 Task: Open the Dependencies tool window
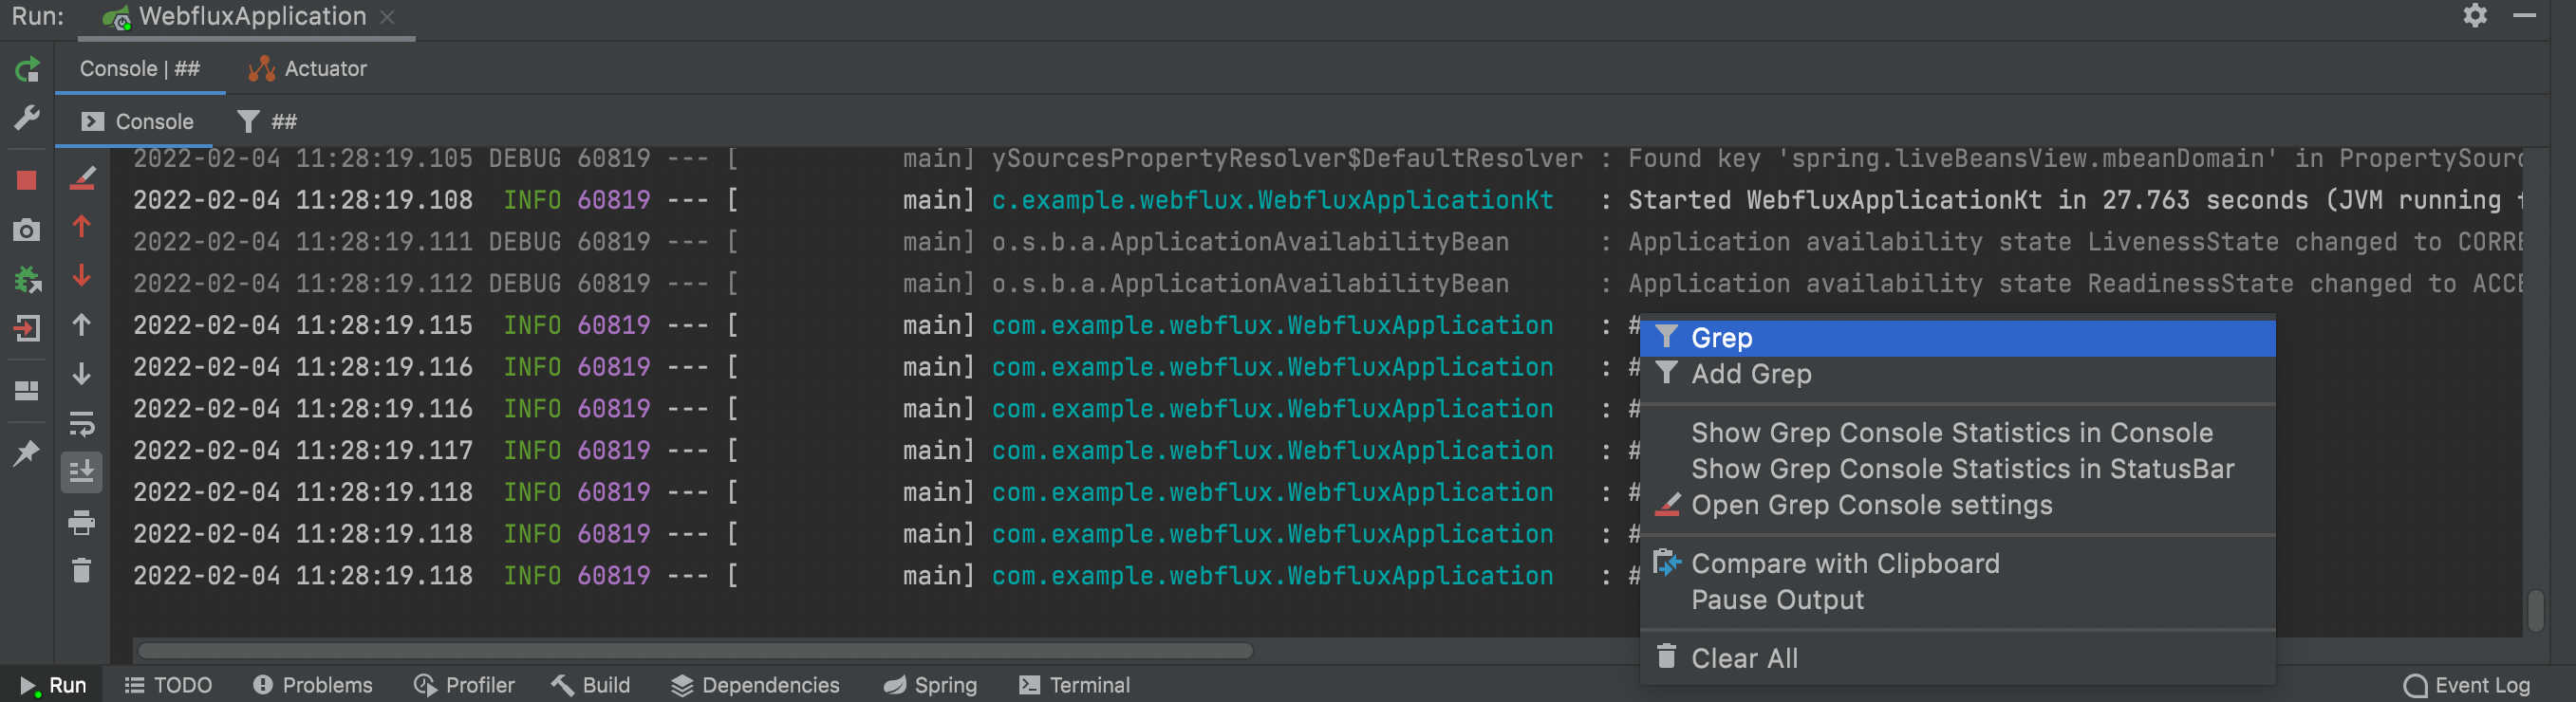755,685
